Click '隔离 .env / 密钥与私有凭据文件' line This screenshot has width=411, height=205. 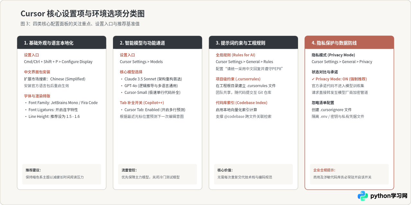pos(338,117)
